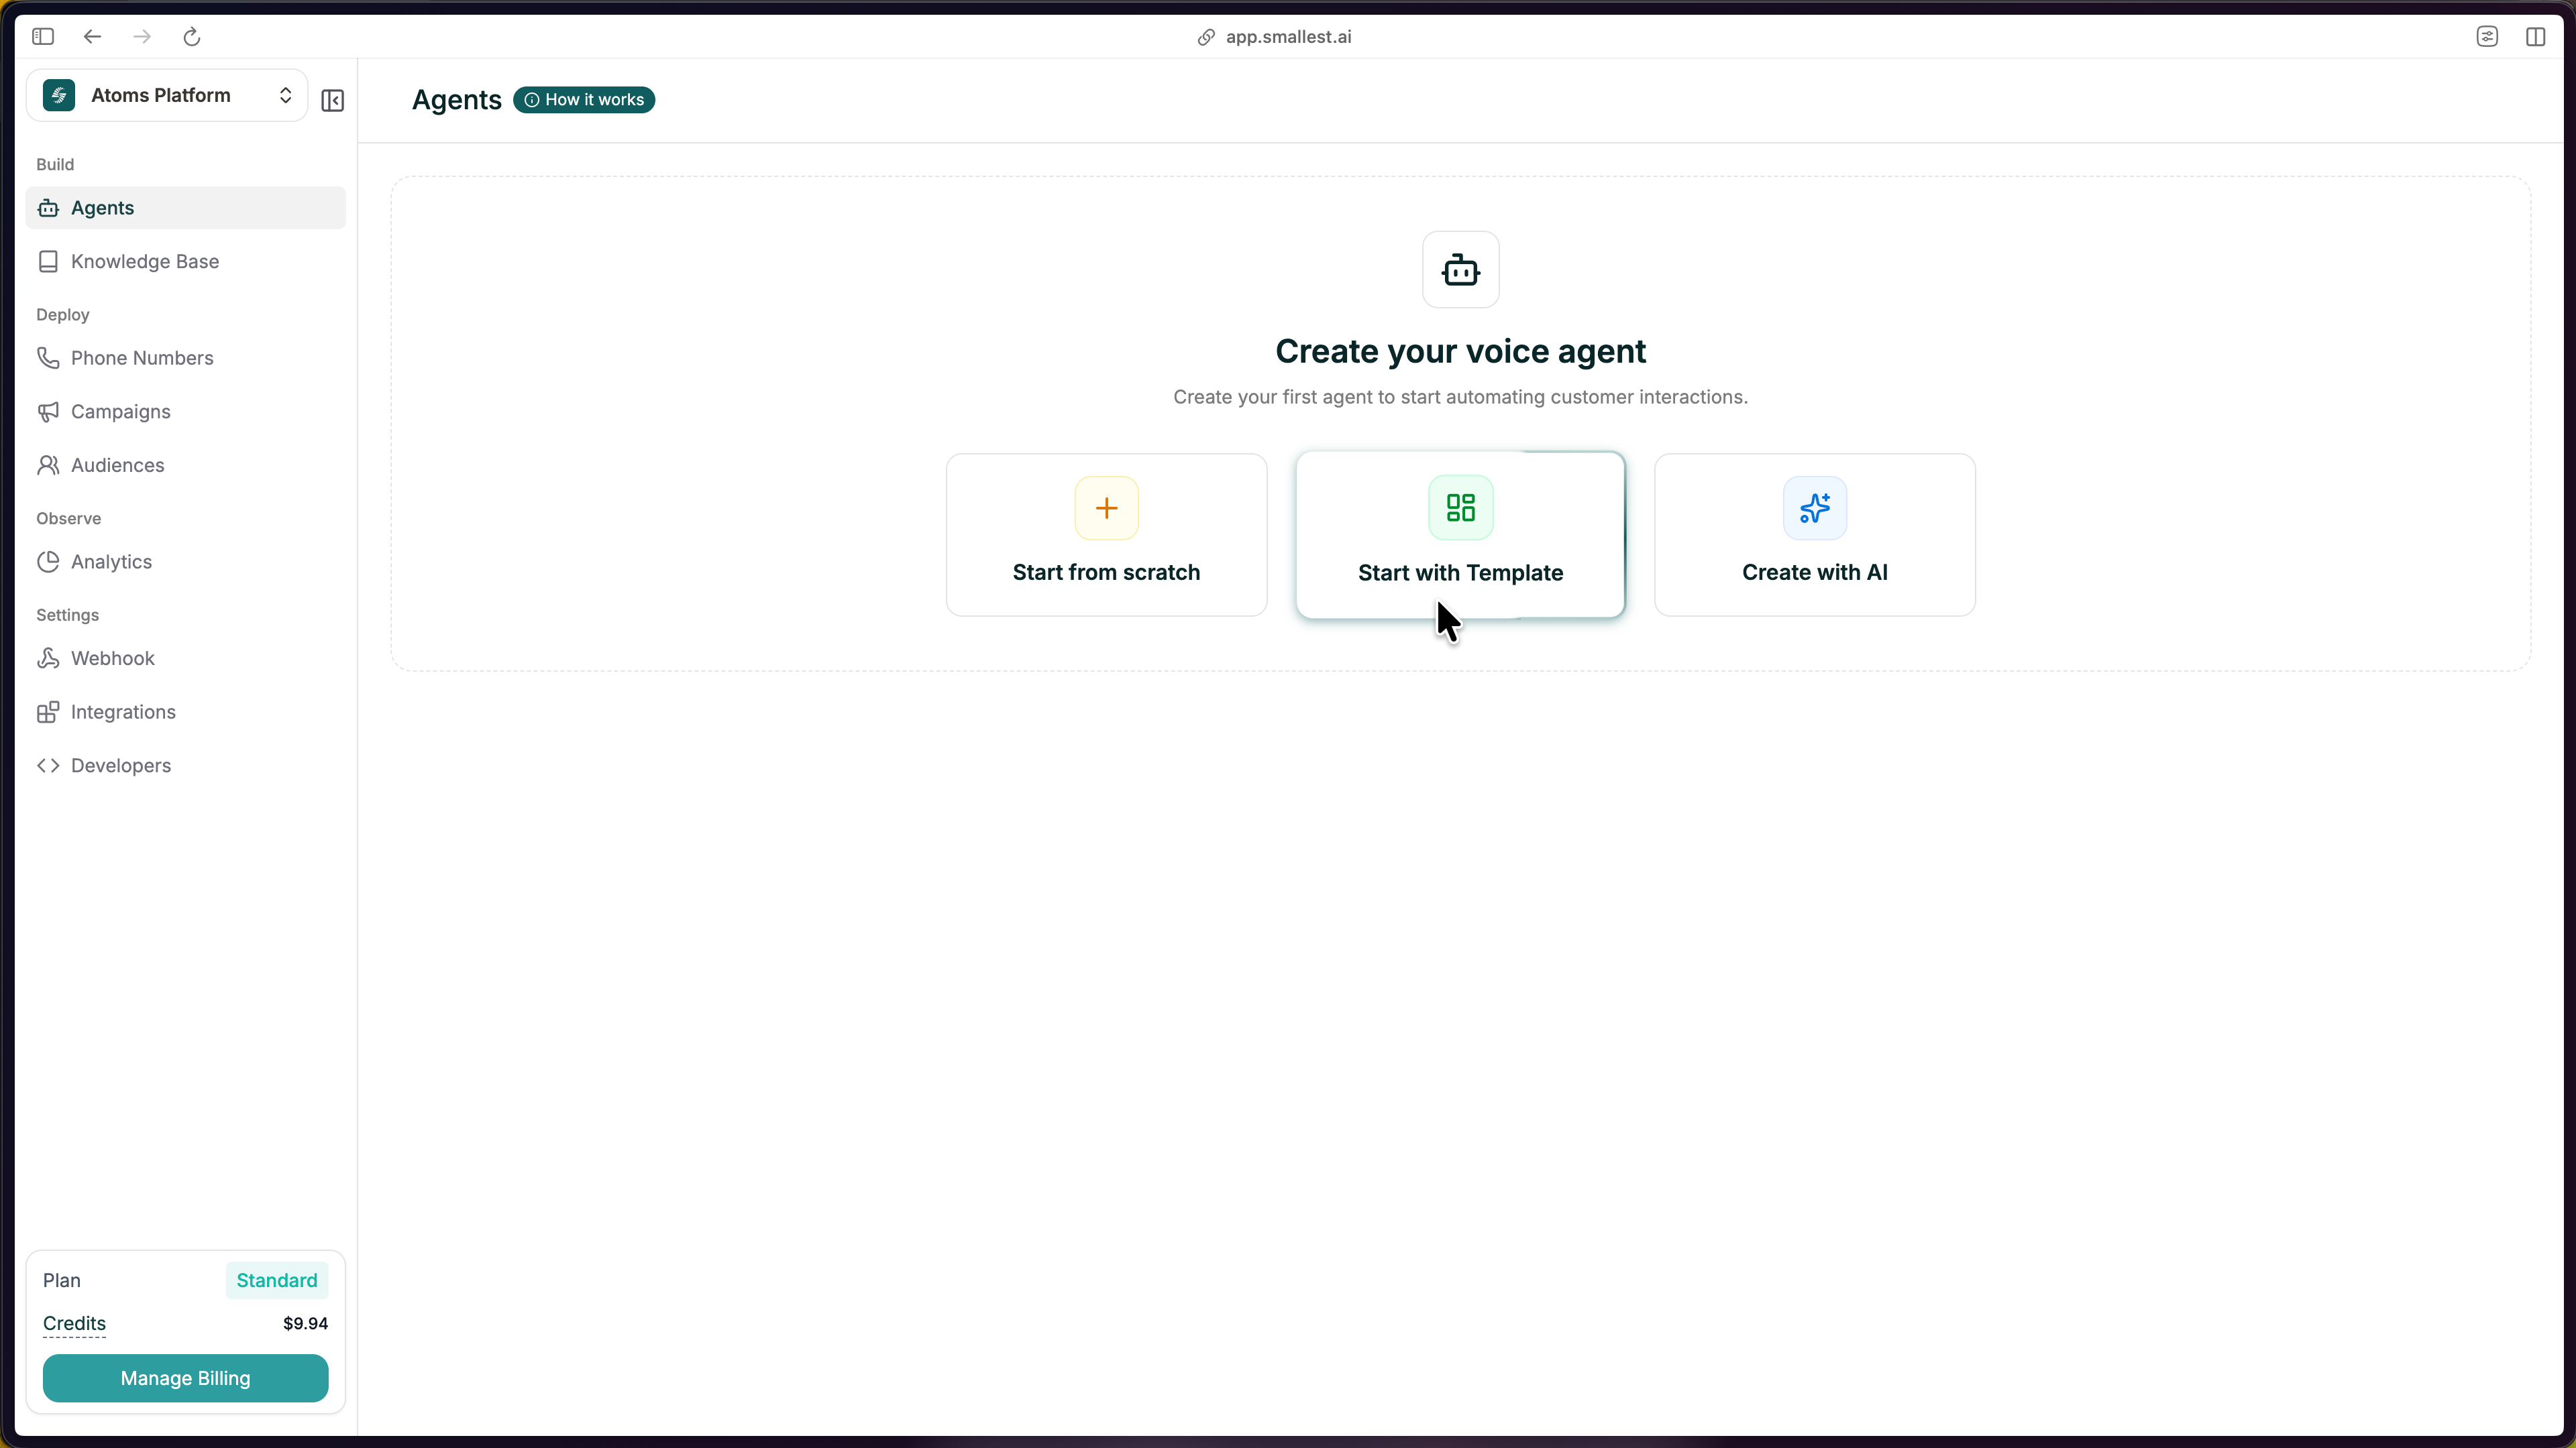Select the Agents robot icon in sidebar
This screenshot has height=1448, width=2576.
pyautogui.click(x=48, y=207)
